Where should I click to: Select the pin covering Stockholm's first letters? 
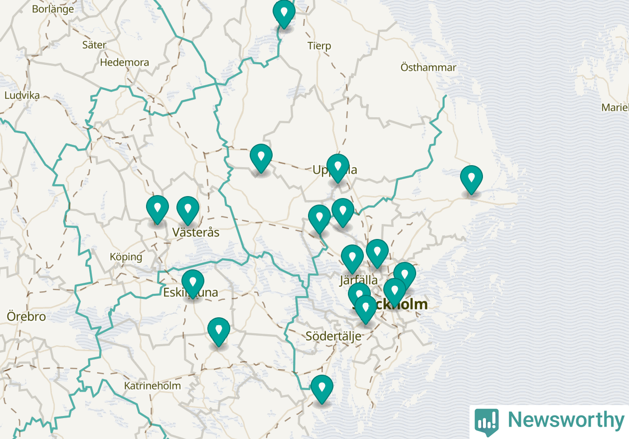click(365, 309)
